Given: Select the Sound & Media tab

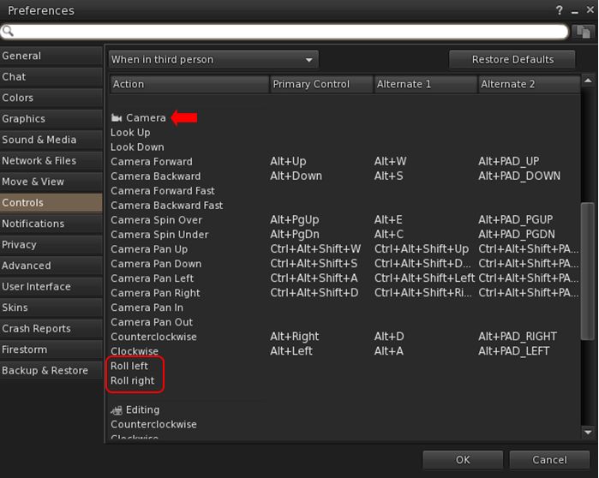Looking at the screenshot, I should (51, 140).
